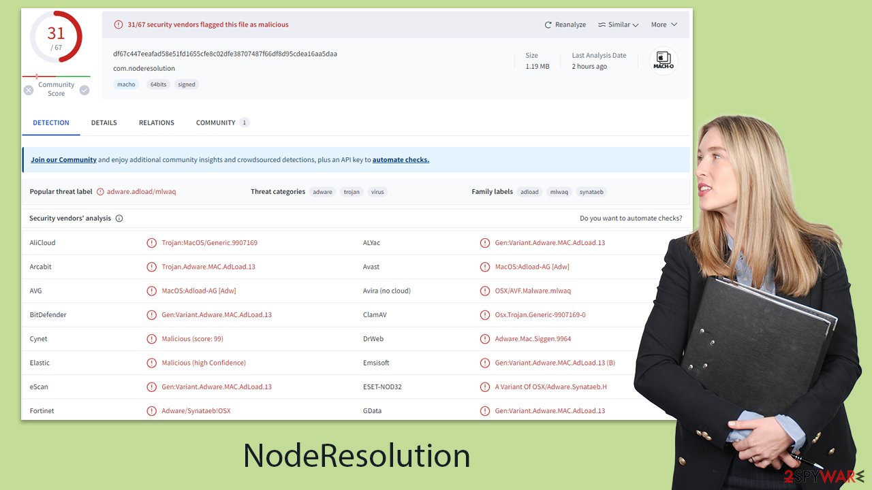Image resolution: width=872 pixels, height=490 pixels.
Task: Open the Similar dropdown
Action: pyautogui.click(x=618, y=24)
